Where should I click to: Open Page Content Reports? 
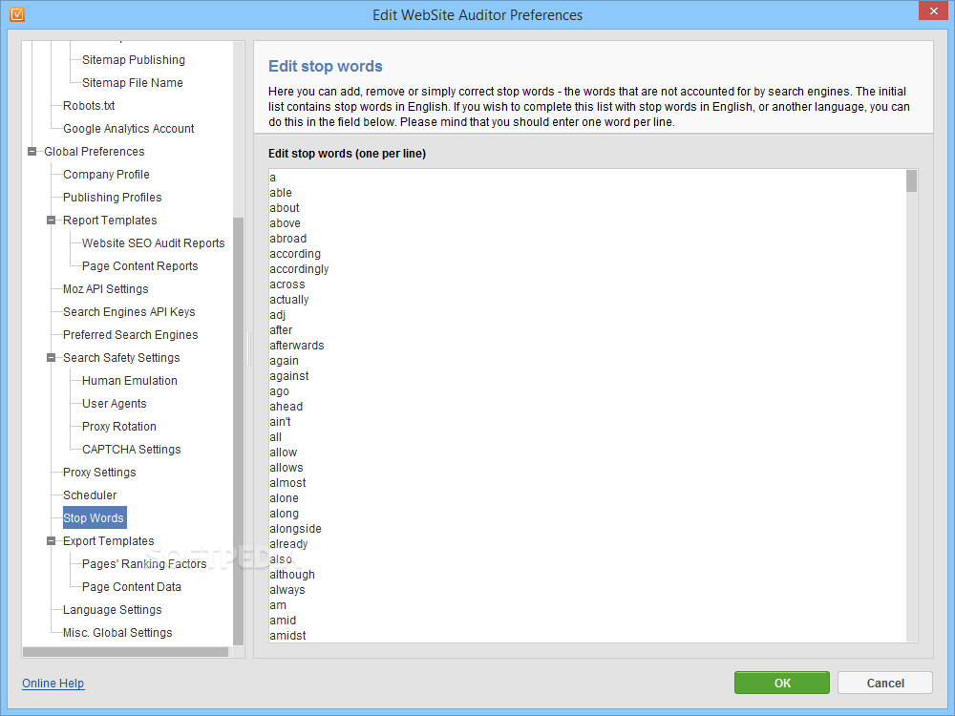tap(140, 266)
